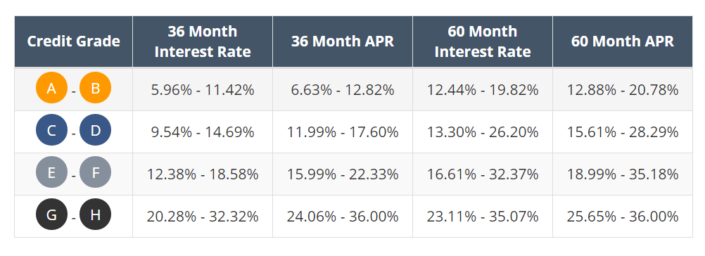Select the 25.65% - 36.00% APR cell
The height and width of the screenshot is (256, 705).
[x=623, y=217]
